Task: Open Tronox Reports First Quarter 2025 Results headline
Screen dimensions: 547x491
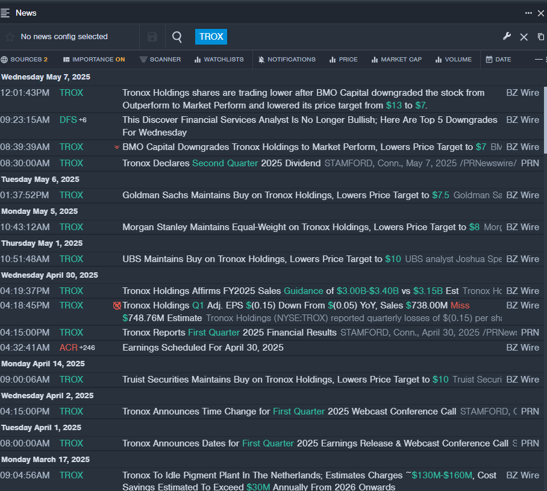Action: point(229,333)
